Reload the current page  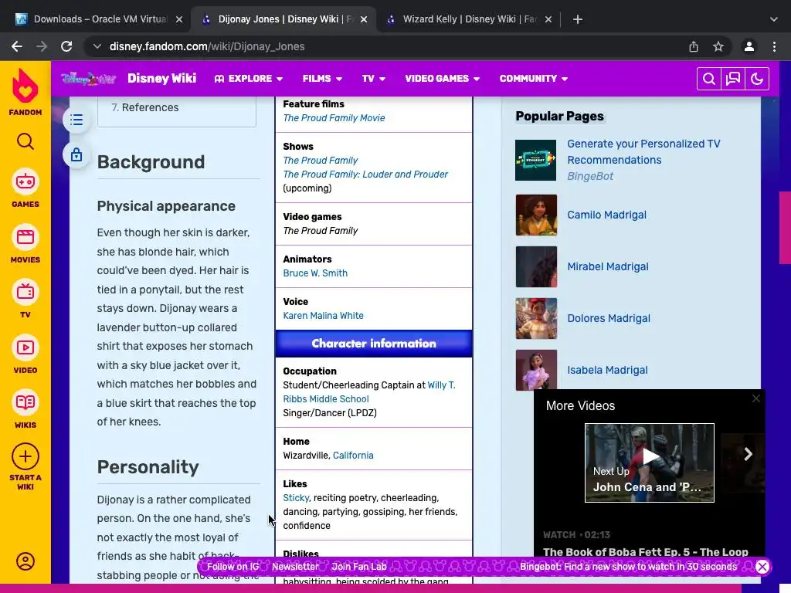click(x=66, y=46)
